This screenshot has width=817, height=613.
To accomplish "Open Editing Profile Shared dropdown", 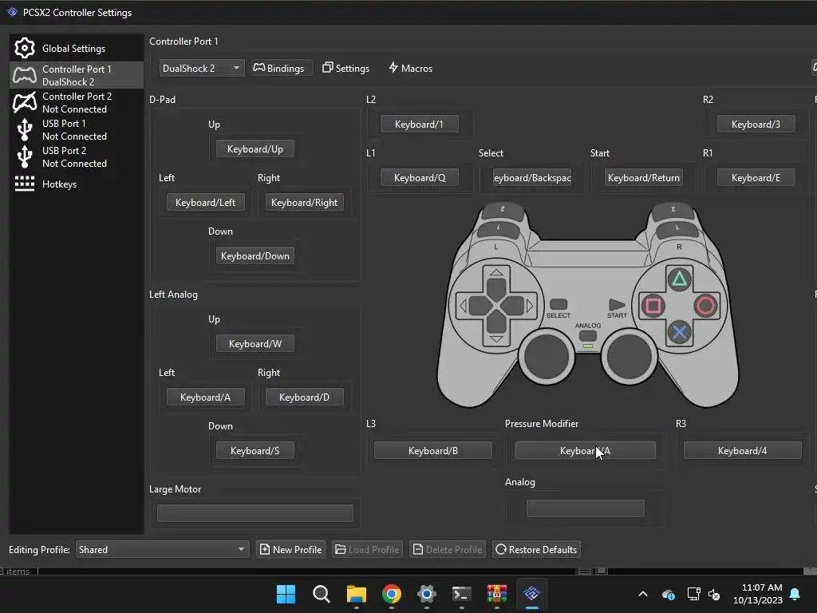I will [x=162, y=549].
